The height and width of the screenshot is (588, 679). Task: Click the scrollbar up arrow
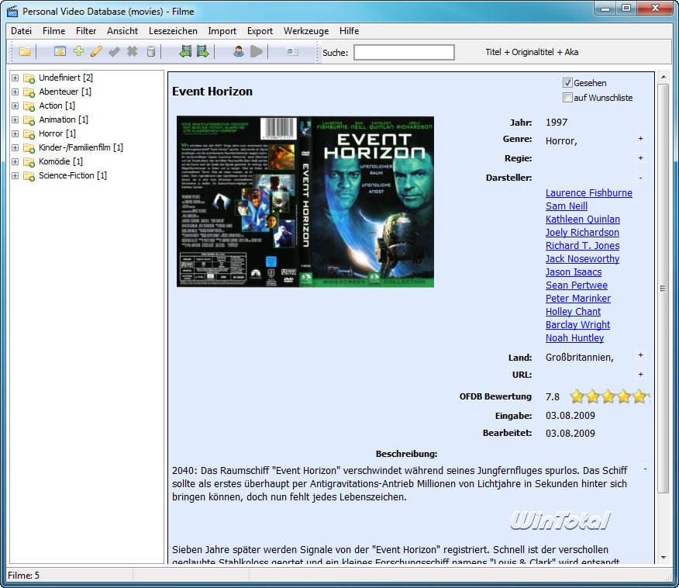point(663,77)
